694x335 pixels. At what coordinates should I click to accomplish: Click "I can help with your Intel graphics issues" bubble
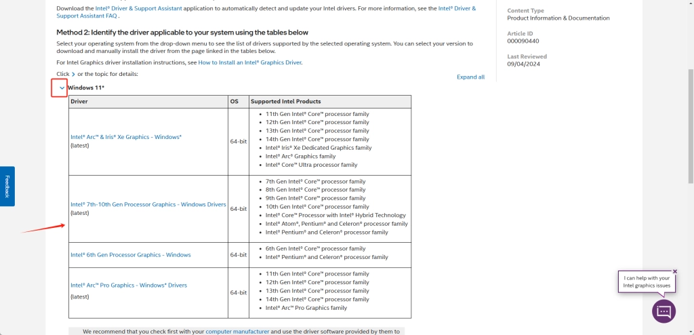647,282
